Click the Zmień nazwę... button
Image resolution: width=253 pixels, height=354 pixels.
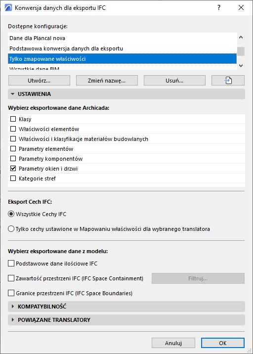107,81
